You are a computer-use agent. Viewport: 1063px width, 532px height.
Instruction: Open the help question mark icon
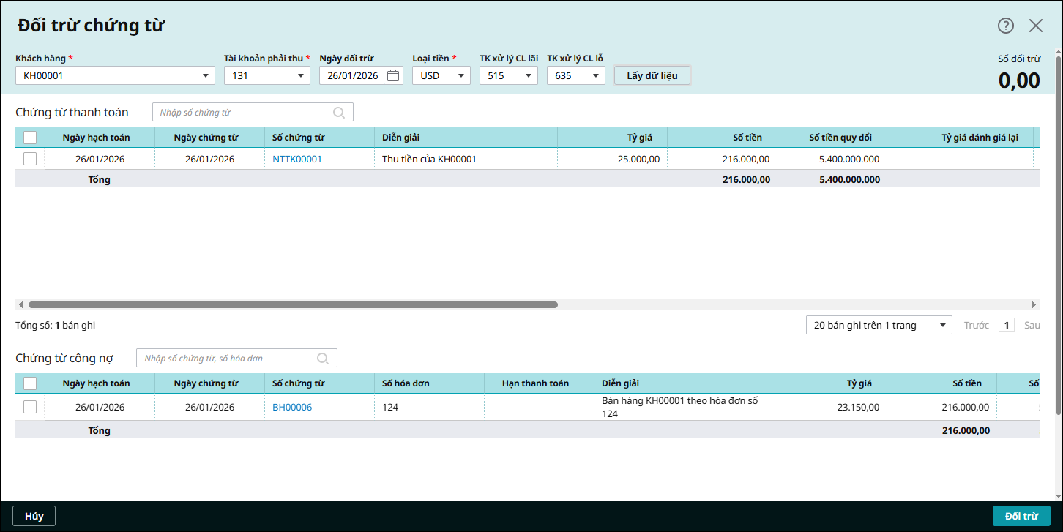coord(1006,26)
